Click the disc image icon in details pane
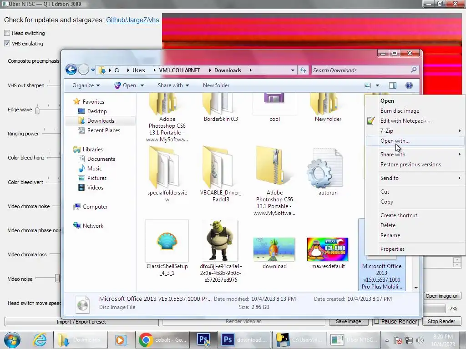Viewport: 466px width, 349px height. click(82, 304)
